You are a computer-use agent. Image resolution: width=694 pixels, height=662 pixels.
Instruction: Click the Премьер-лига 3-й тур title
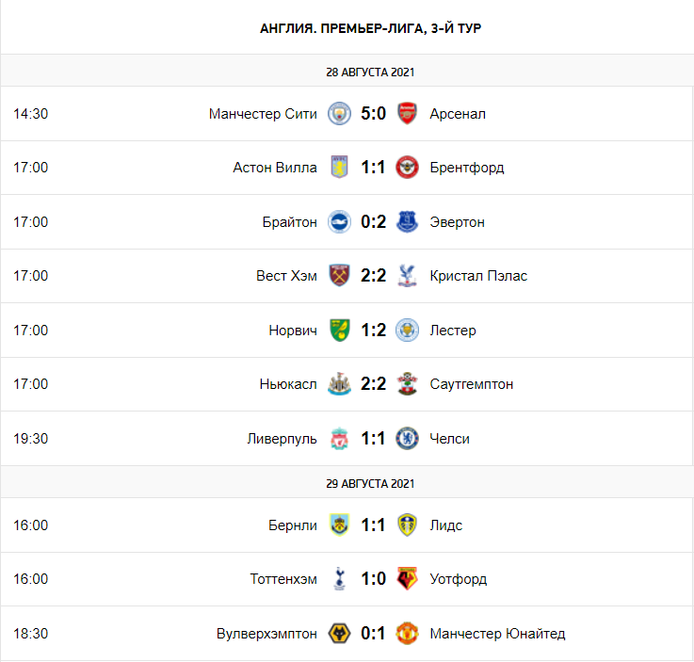(x=370, y=28)
